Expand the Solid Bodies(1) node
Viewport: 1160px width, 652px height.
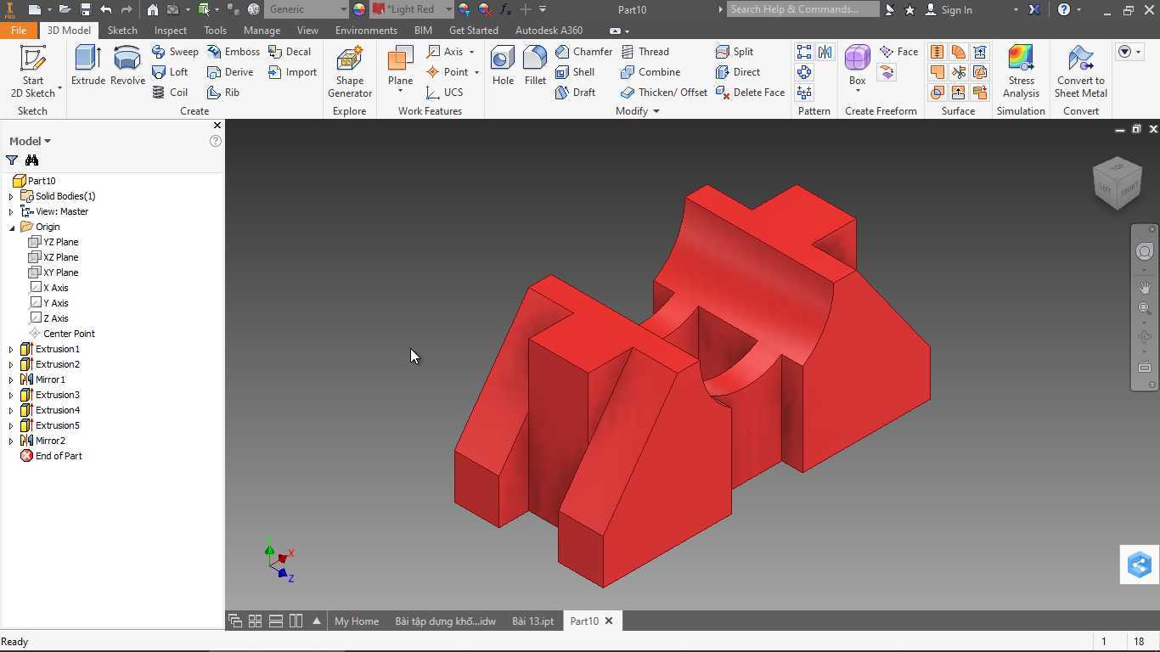click(11, 196)
